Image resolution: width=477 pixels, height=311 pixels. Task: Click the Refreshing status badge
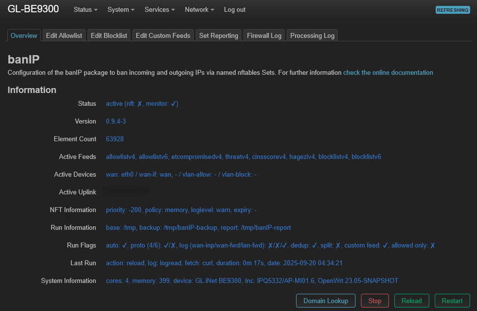point(452,10)
